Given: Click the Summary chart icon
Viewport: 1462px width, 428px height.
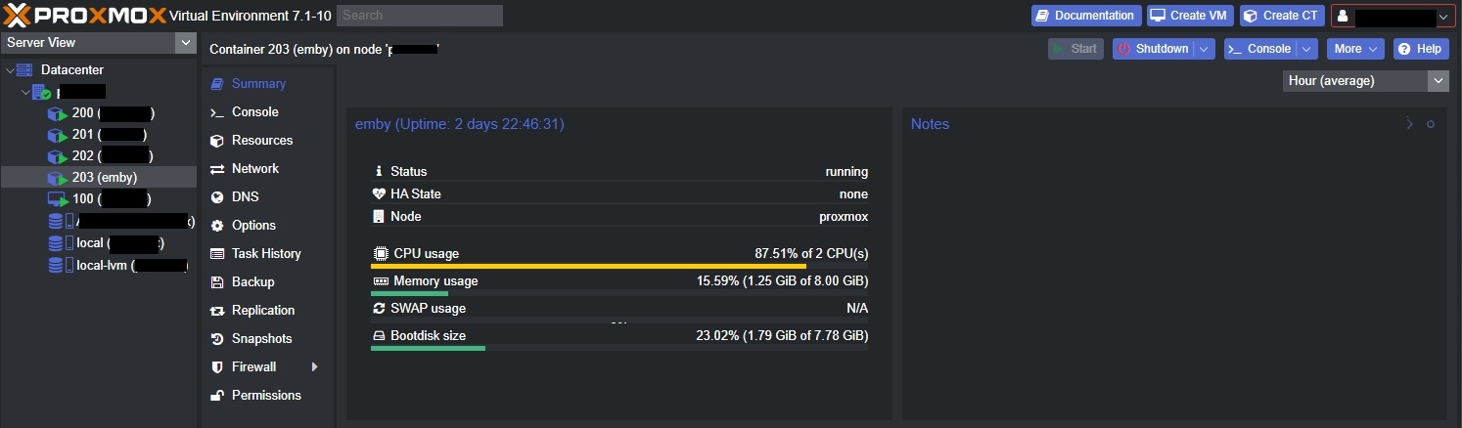Looking at the screenshot, I should coord(217,84).
